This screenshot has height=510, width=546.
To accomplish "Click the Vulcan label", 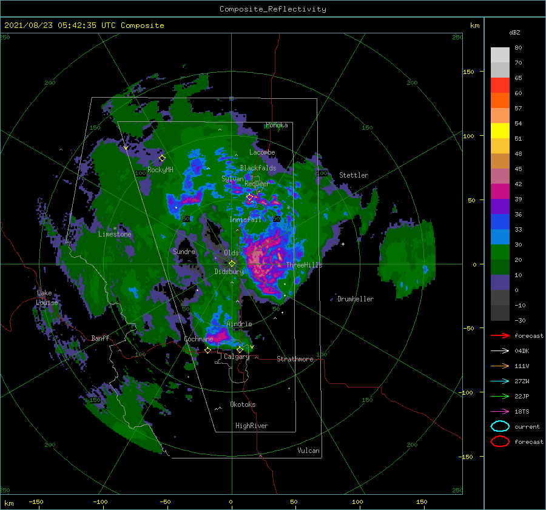I will tap(309, 451).
